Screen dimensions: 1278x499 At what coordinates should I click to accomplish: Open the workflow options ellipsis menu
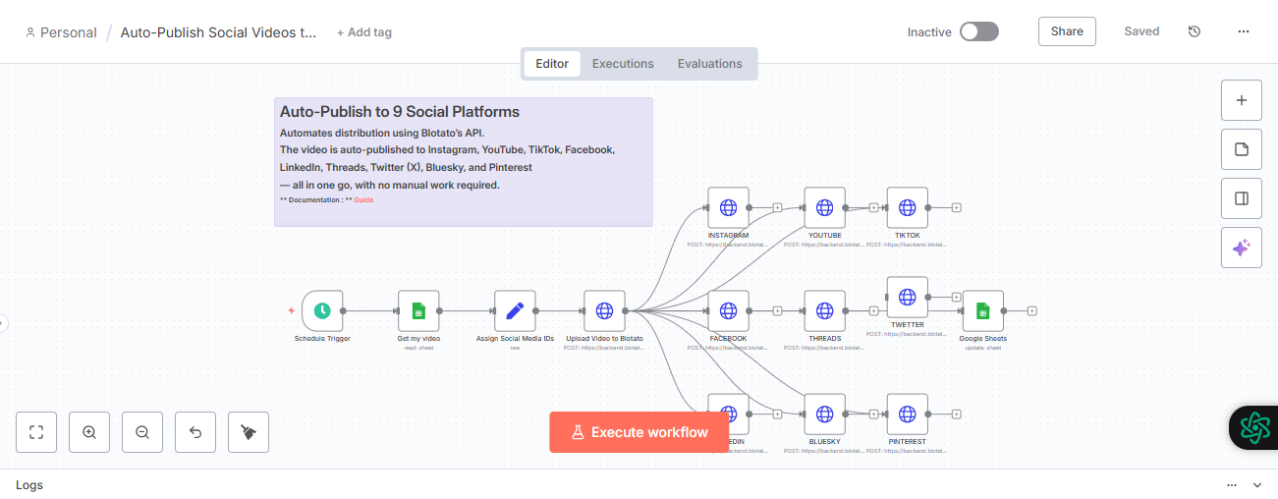(x=1244, y=31)
